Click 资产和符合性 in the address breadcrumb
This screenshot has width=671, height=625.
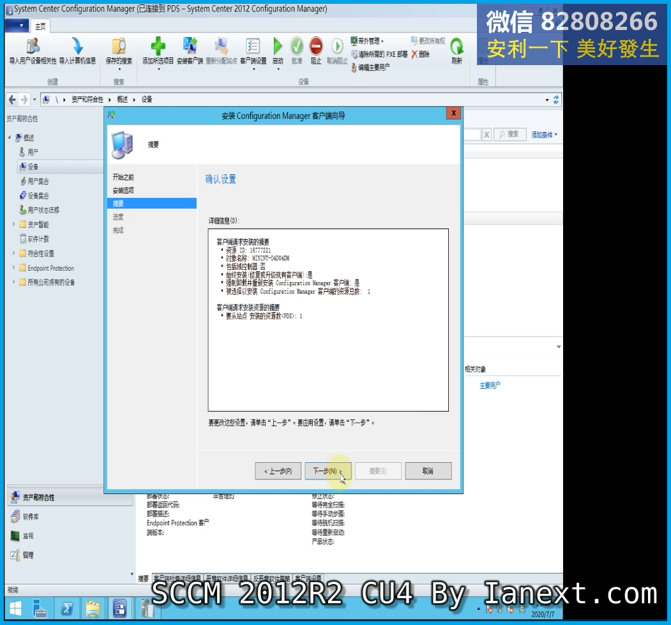pyautogui.click(x=87, y=100)
